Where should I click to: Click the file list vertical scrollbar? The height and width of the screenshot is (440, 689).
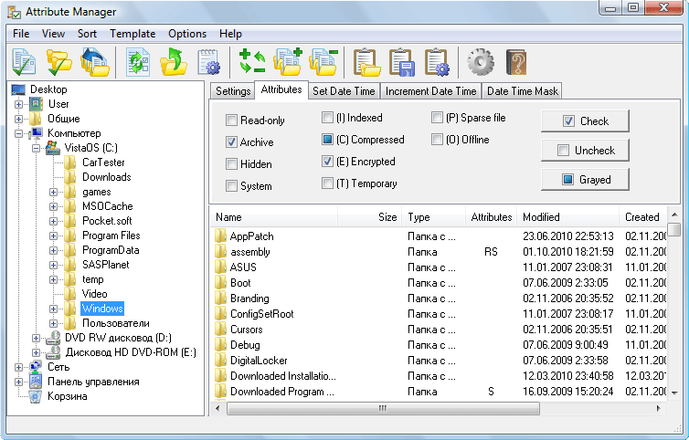coord(674,310)
